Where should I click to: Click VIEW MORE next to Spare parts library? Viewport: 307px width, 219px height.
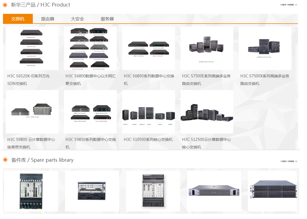click(289, 161)
